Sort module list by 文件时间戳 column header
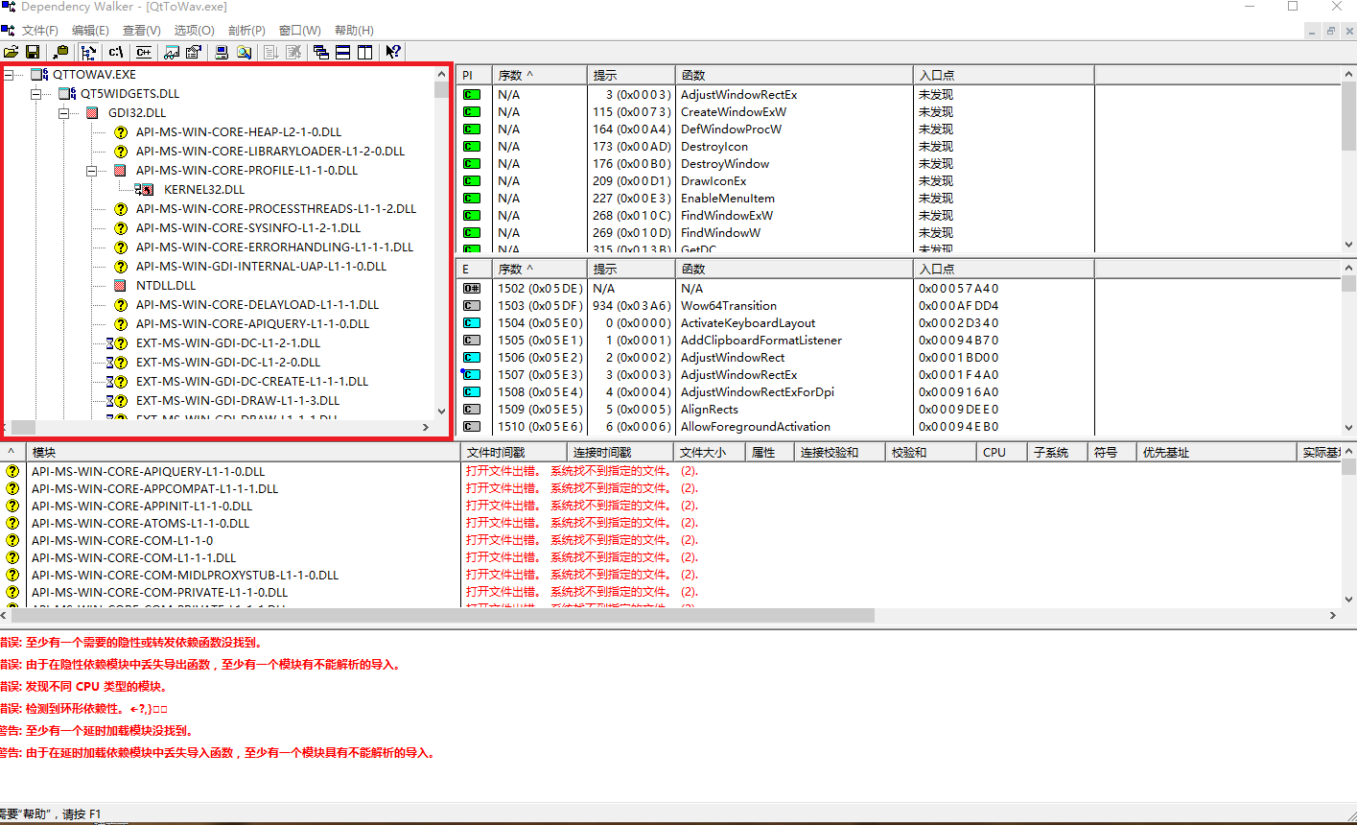The height and width of the screenshot is (825, 1357). [x=513, y=452]
